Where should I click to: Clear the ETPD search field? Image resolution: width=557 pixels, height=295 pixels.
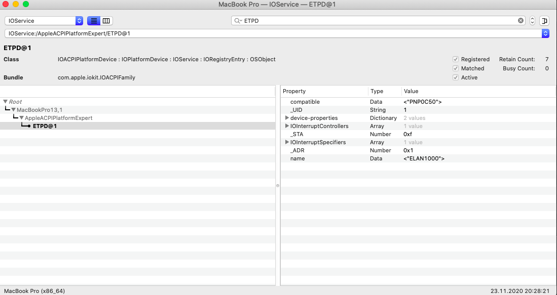tap(521, 20)
